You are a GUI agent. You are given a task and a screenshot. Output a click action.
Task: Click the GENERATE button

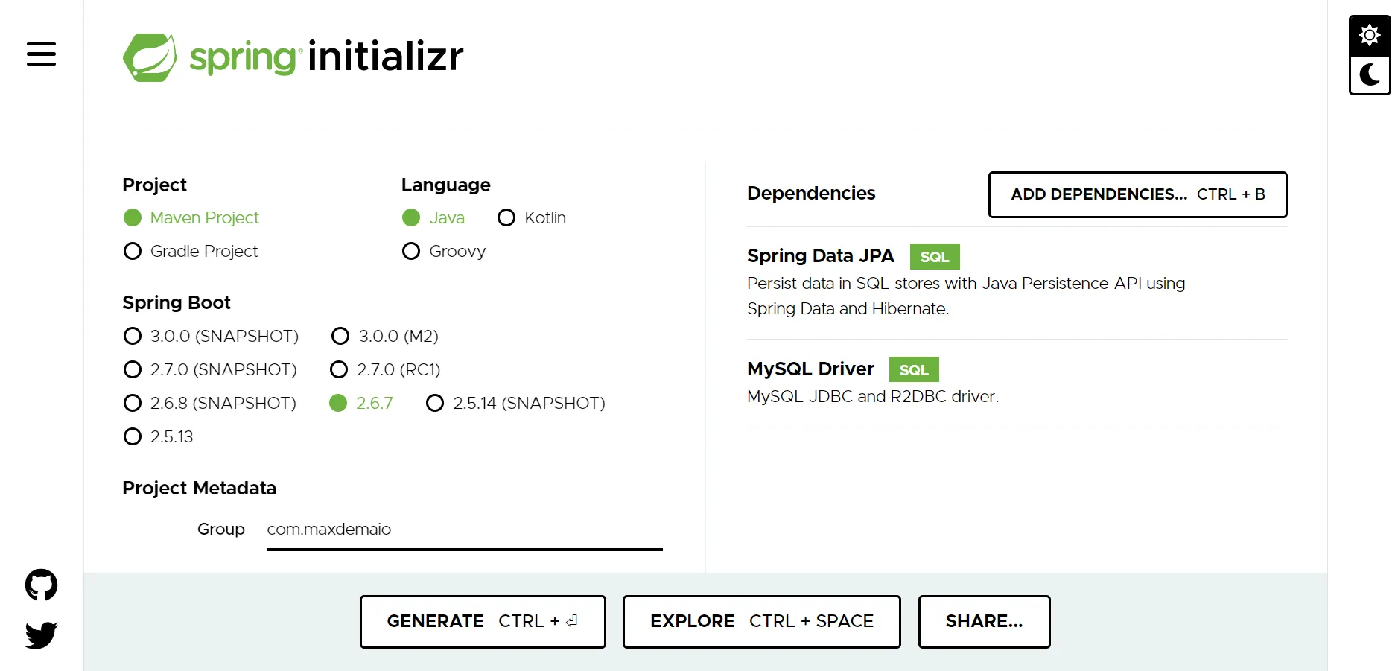pos(482,621)
